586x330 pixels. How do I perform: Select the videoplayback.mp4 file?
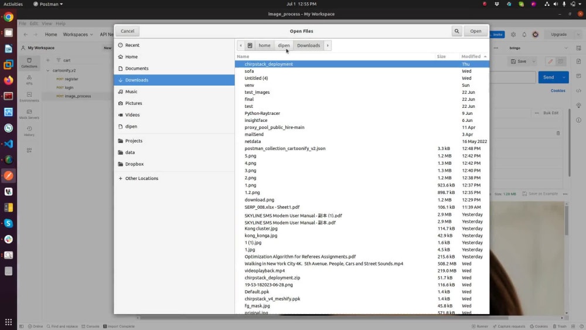pyautogui.click(x=362, y=271)
